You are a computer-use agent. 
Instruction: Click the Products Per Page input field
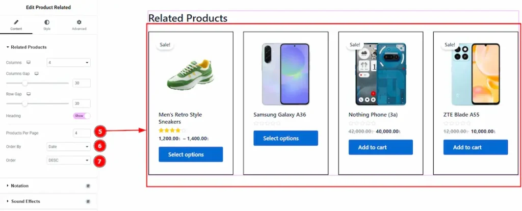tap(82, 133)
